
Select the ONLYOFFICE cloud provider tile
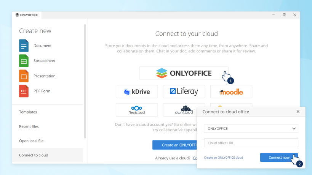(184, 73)
